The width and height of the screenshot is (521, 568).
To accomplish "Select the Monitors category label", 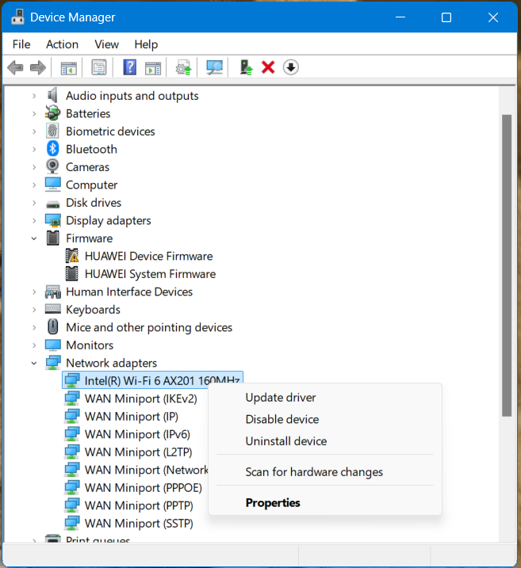I will tap(90, 345).
